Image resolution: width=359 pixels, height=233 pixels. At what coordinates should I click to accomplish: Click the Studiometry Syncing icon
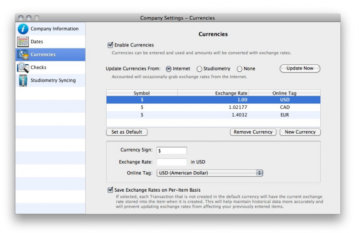[x=23, y=81]
